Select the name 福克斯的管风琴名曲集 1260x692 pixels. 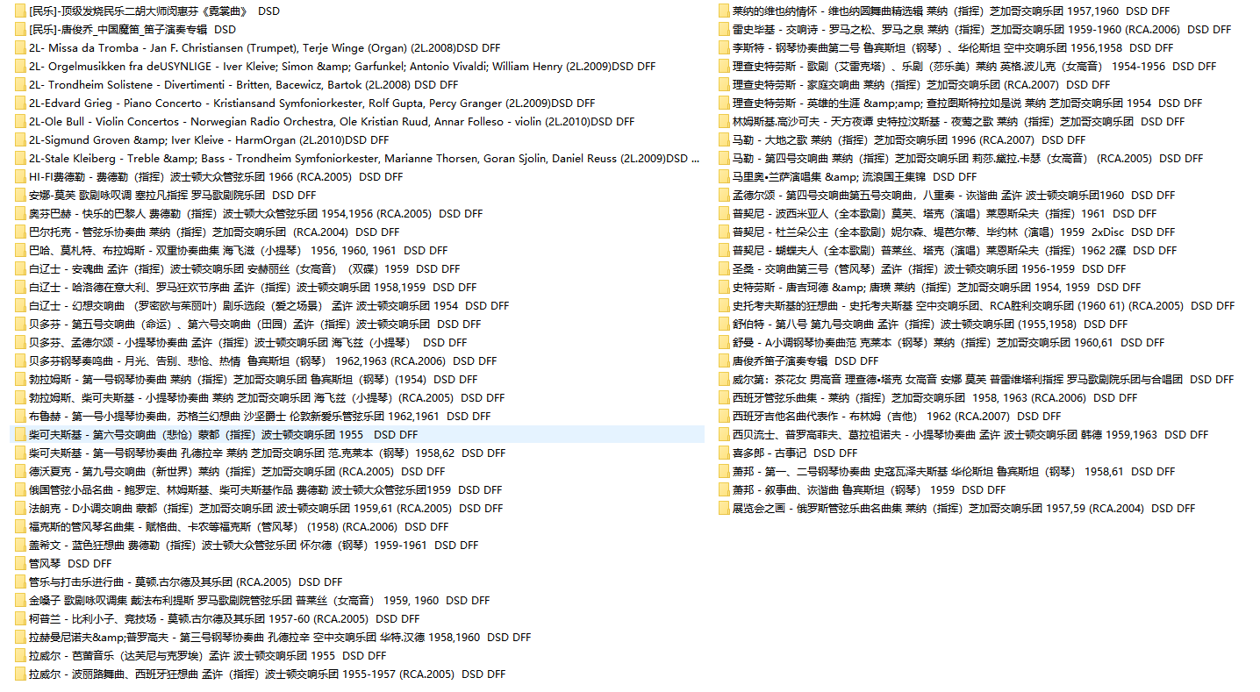239,526
